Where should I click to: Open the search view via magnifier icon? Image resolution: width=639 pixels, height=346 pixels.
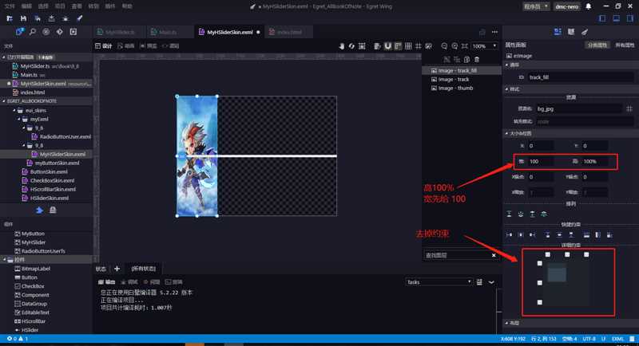click(33, 32)
